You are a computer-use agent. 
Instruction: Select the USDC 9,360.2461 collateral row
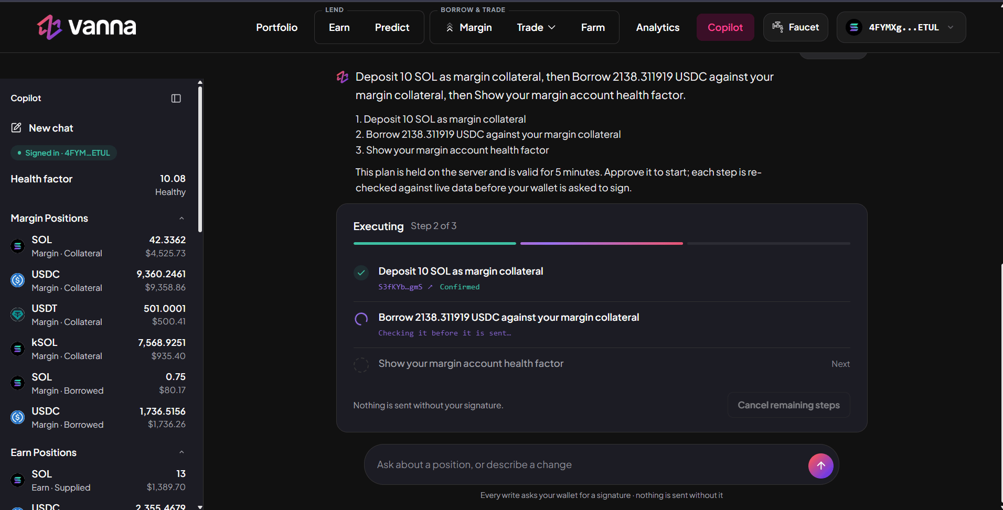tap(98, 280)
